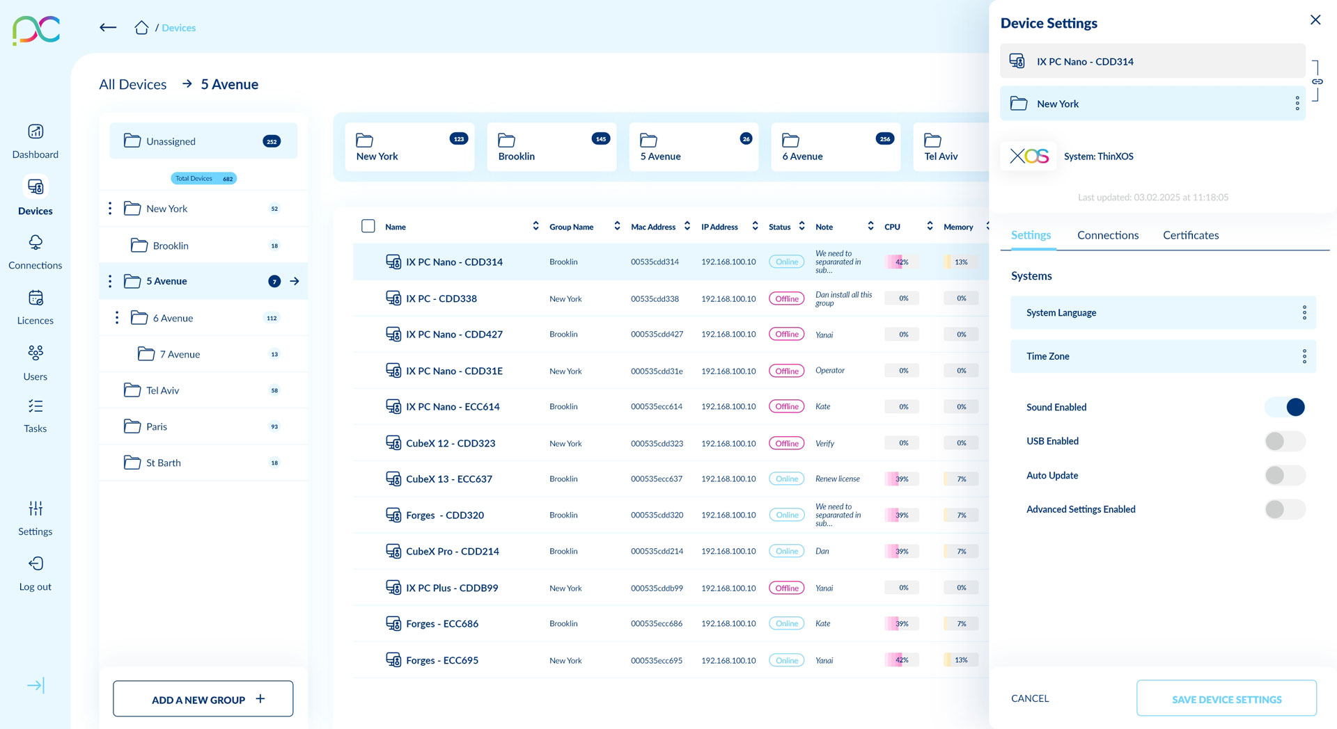The height and width of the screenshot is (729, 1337).
Task: Open the Time Zone options menu
Action: point(1304,356)
